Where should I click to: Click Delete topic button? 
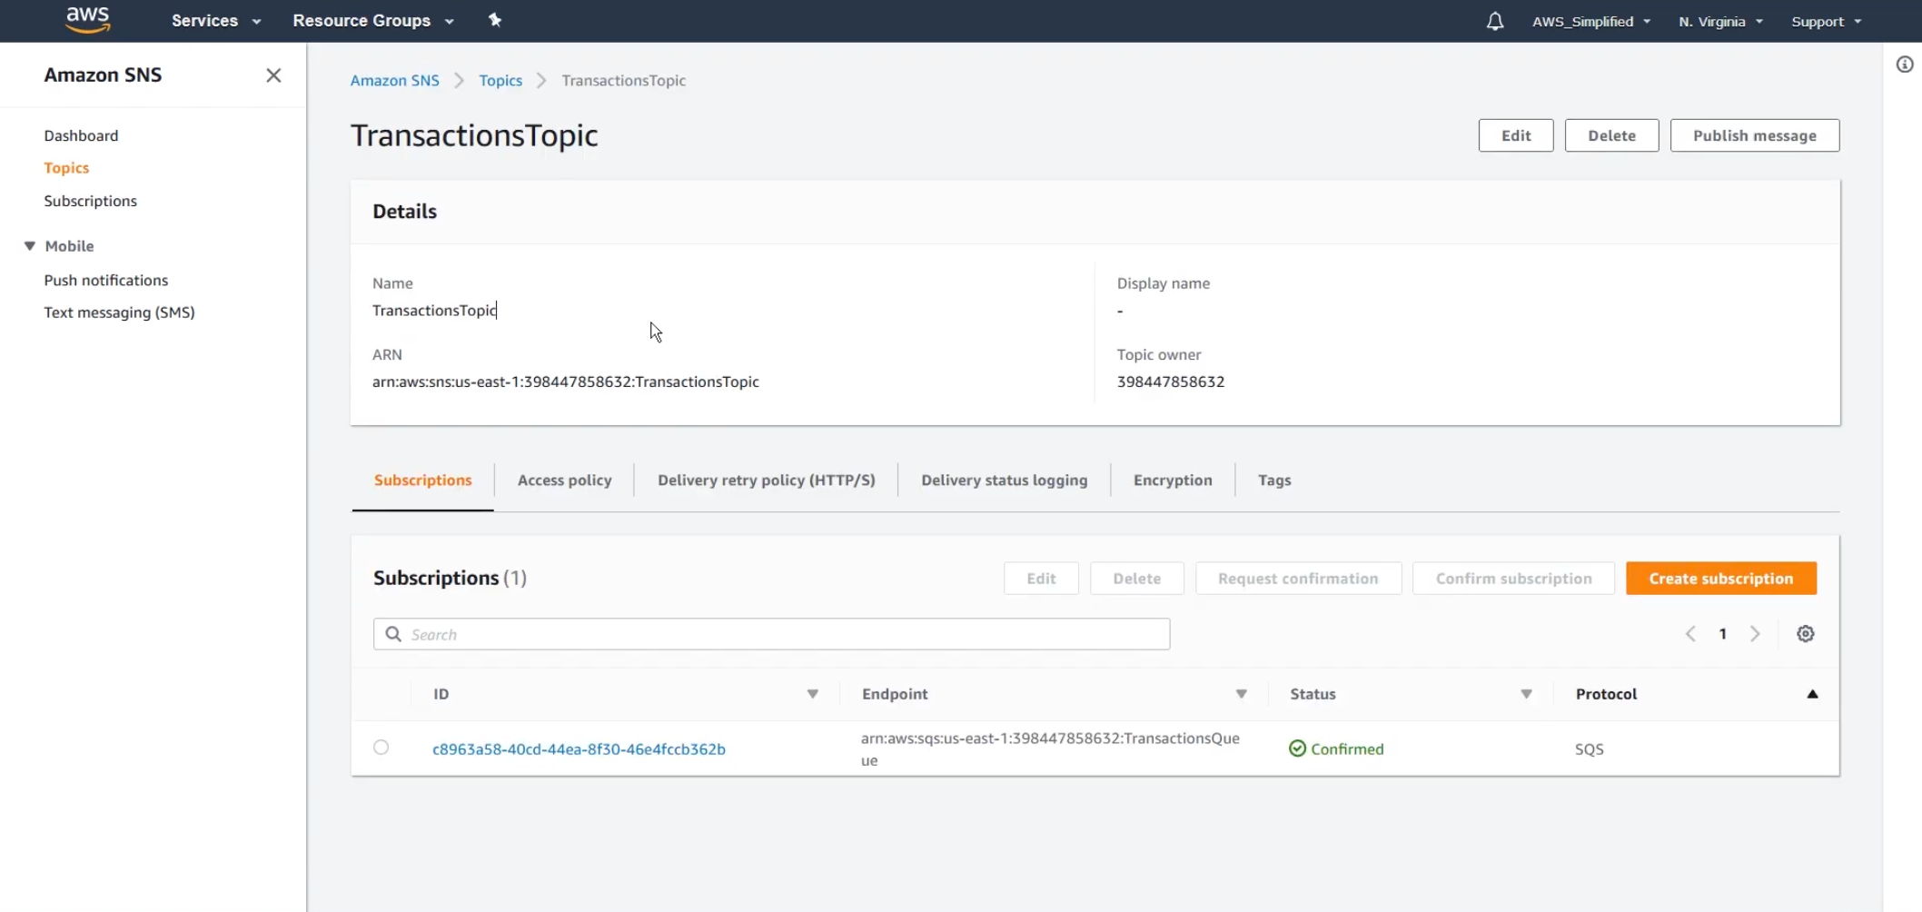(1611, 135)
